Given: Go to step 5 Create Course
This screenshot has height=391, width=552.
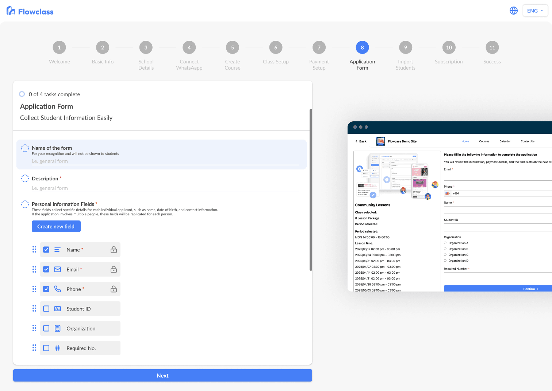Looking at the screenshot, I should [233, 47].
